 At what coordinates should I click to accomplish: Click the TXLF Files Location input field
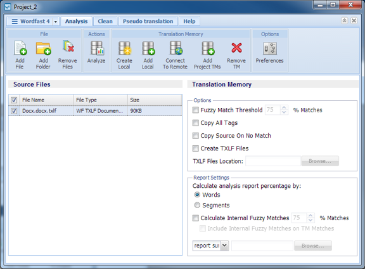point(273,161)
